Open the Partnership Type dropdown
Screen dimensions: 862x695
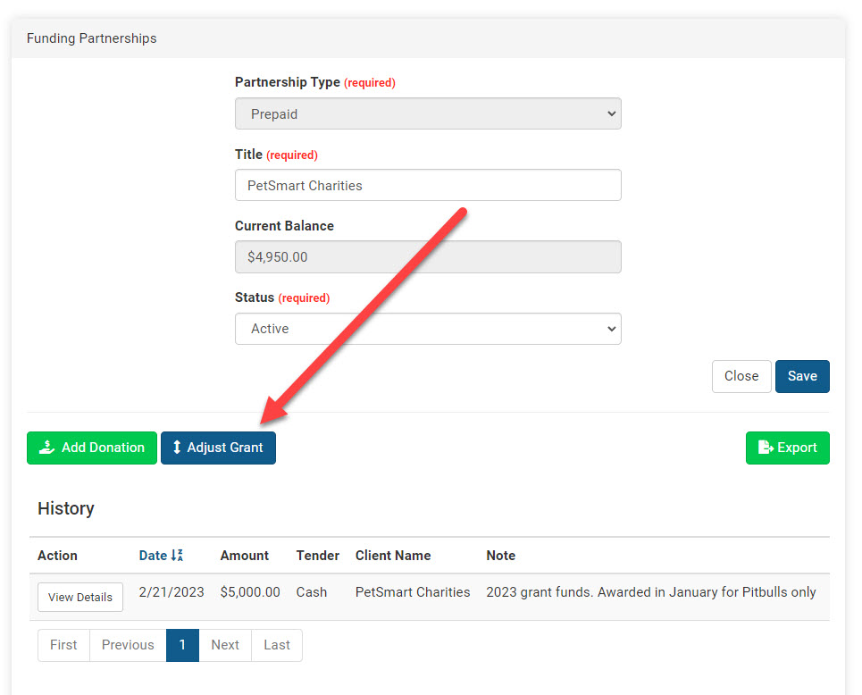[x=428, y=114]
